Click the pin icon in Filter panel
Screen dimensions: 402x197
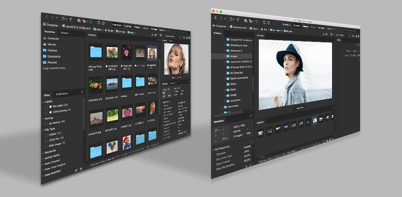tap(76, 171)
